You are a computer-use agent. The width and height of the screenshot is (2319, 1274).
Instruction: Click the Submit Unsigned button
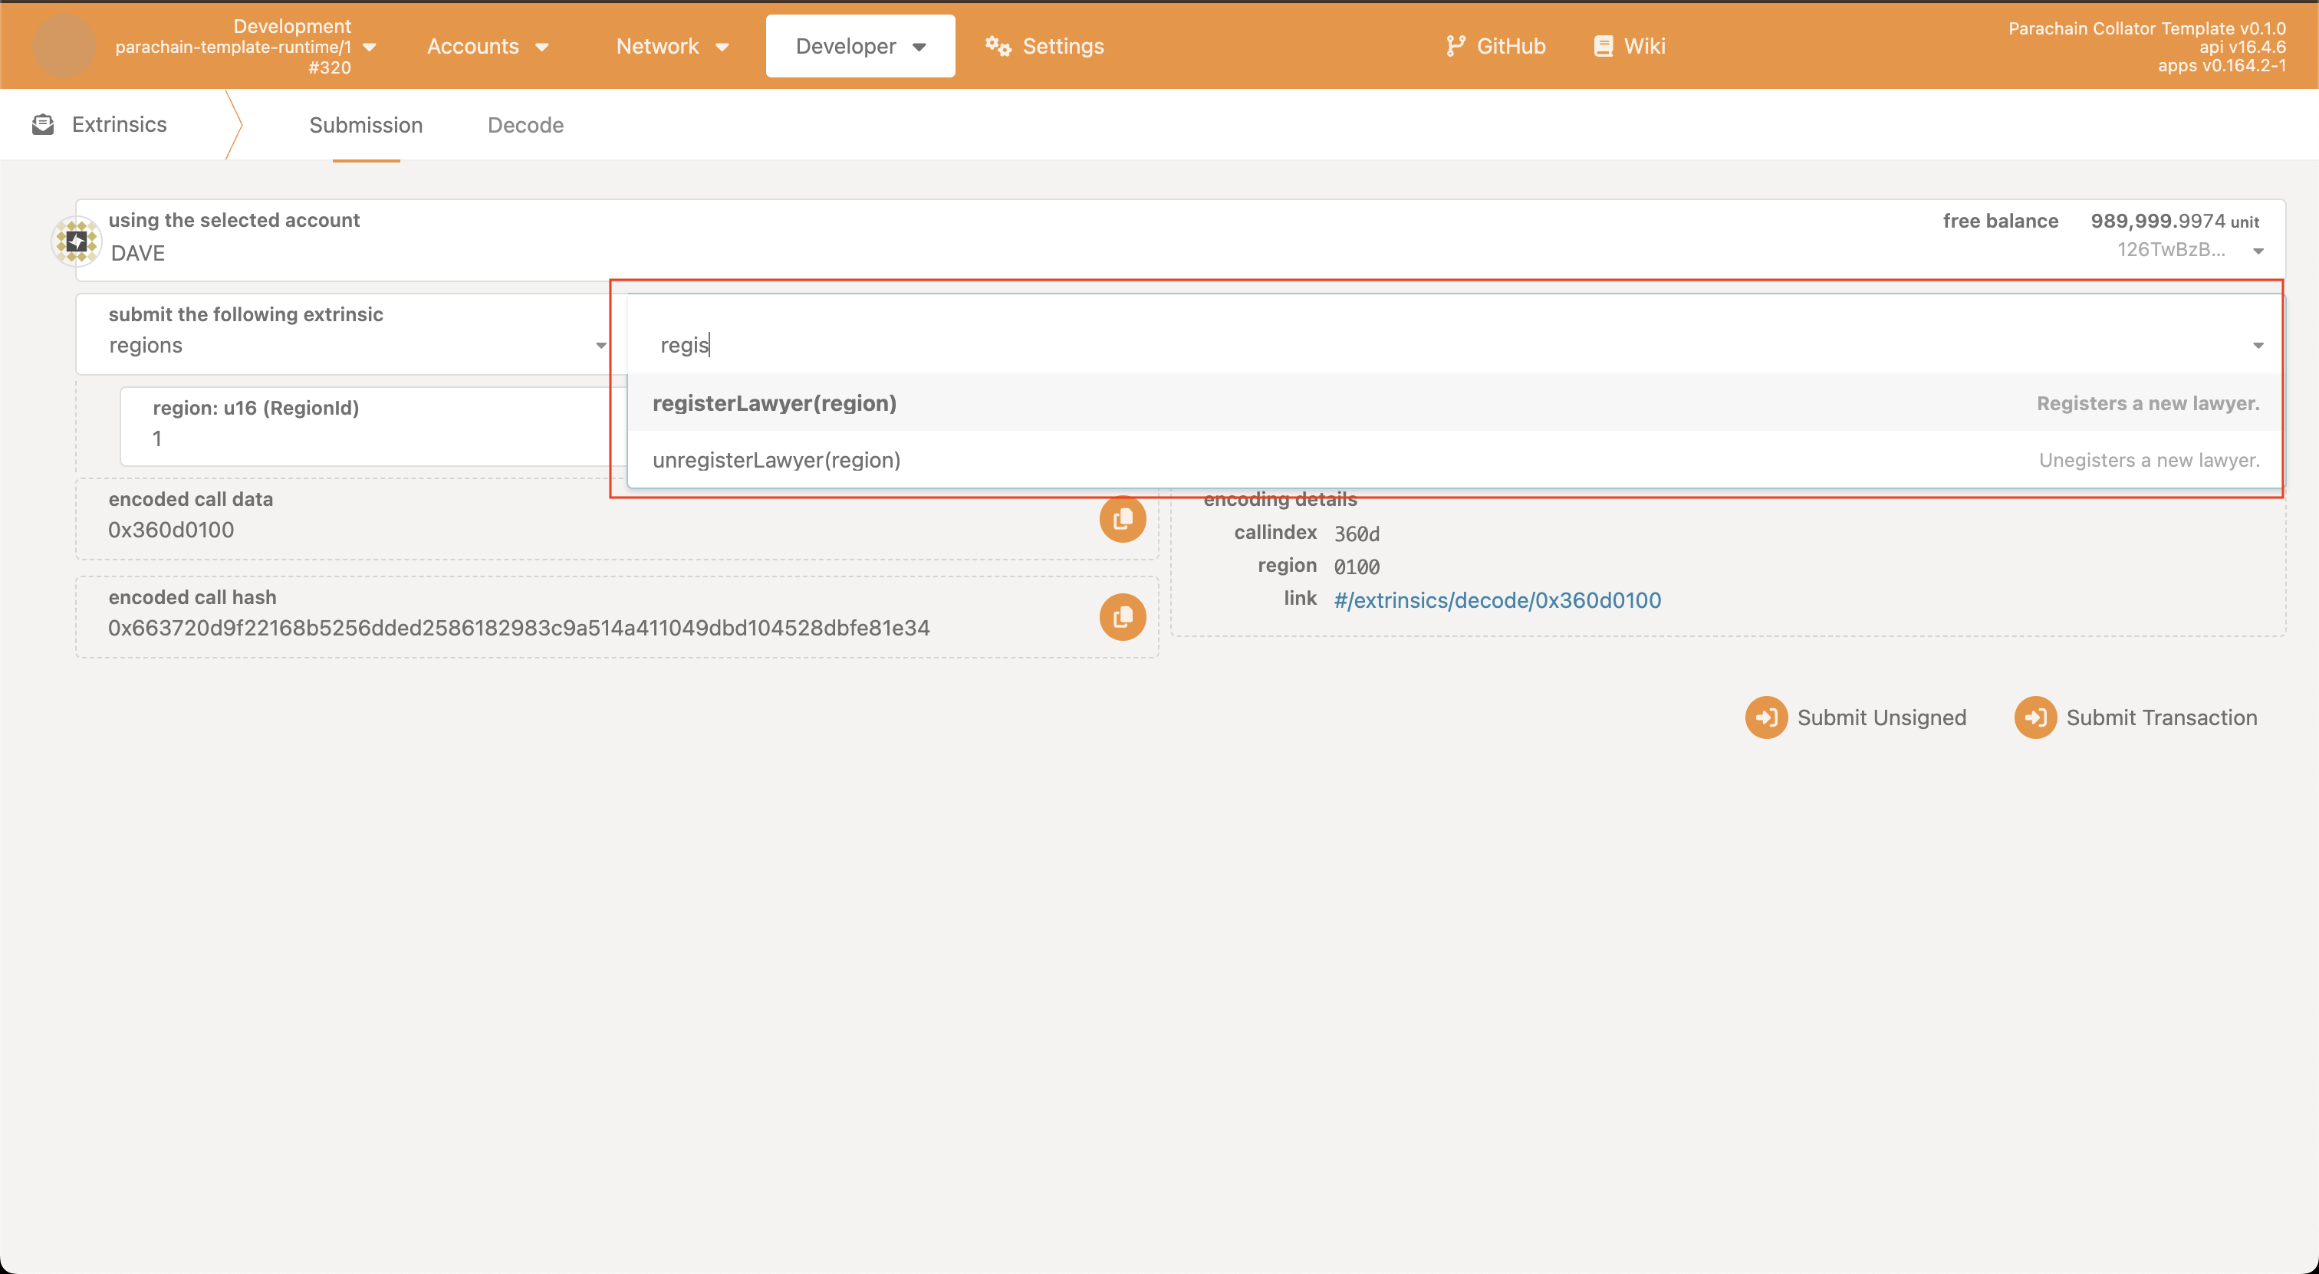pos(1855,717)
